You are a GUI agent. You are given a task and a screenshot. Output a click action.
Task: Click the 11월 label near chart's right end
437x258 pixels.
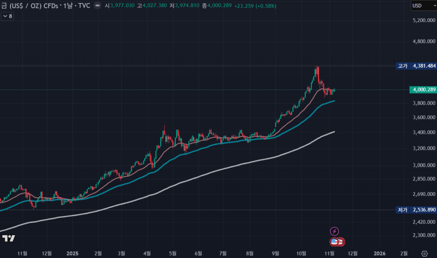pos(328,252)
